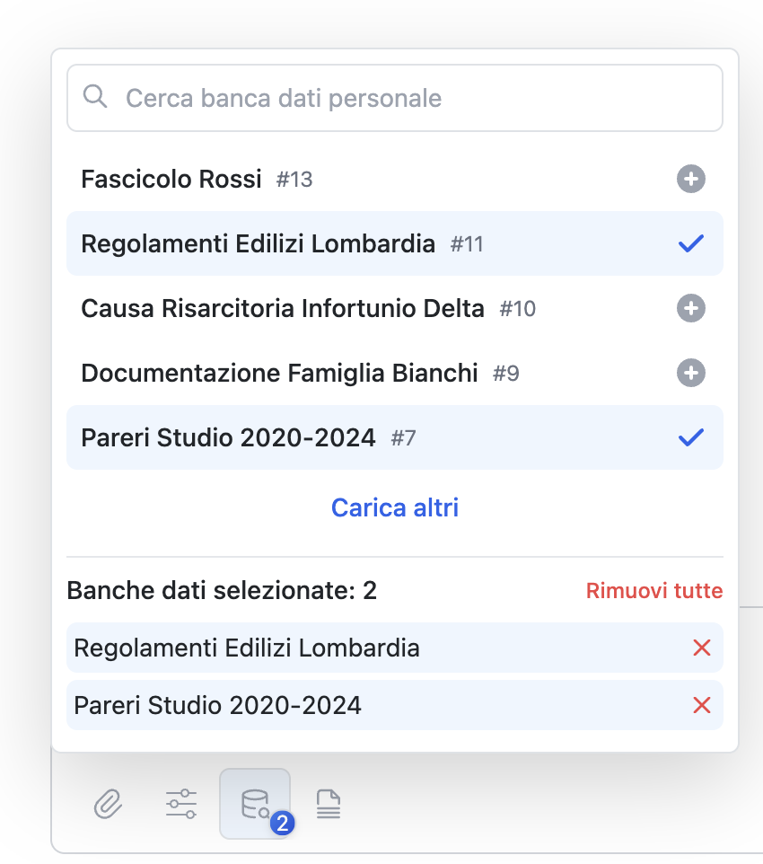Uncheck Regolamenti Edilizi Lombardia checkmark

pos(690,244)
